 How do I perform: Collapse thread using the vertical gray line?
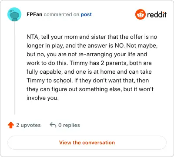coord(14,68)
